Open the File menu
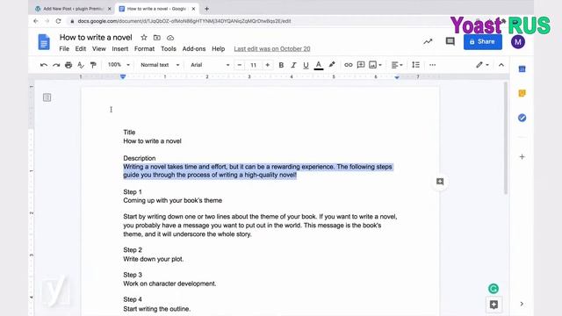 [x=64, y=49]
